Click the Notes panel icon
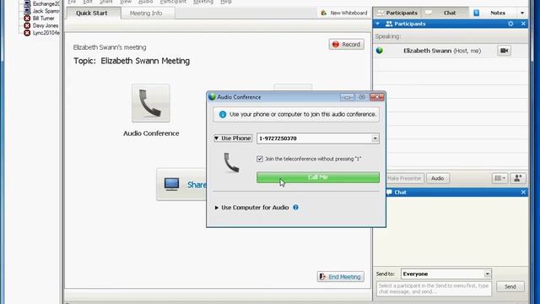Viewport: 540px width, 304px height. click(x=476, y=13)
